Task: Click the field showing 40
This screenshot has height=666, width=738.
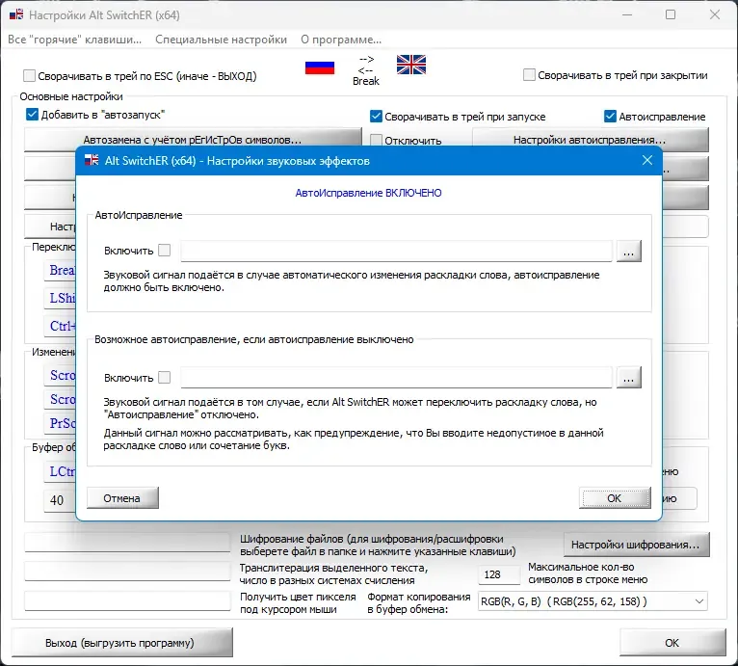Action: (60, 499)
